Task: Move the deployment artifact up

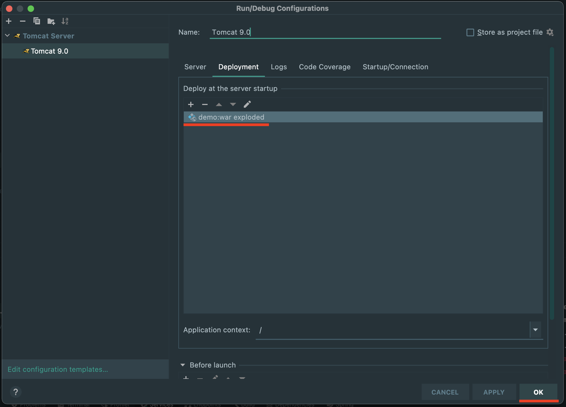Action: click(219, 104)
